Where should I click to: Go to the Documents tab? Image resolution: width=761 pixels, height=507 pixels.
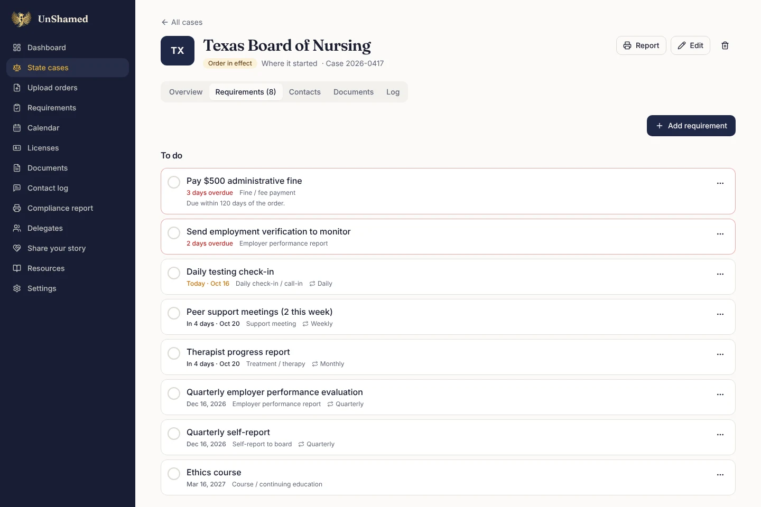[x=354, y=92]
